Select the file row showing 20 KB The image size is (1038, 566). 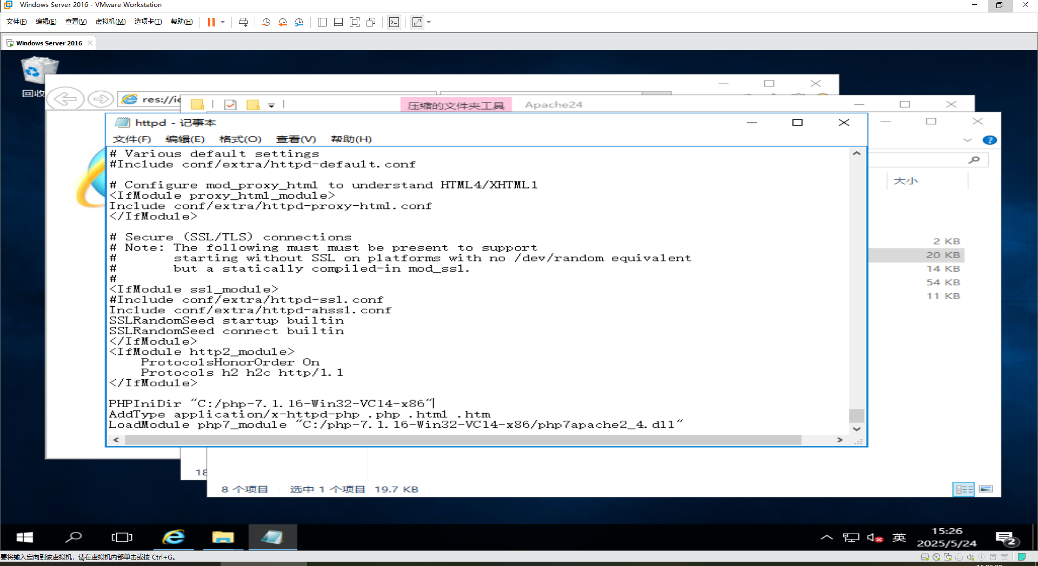click(x=916, y=255)
